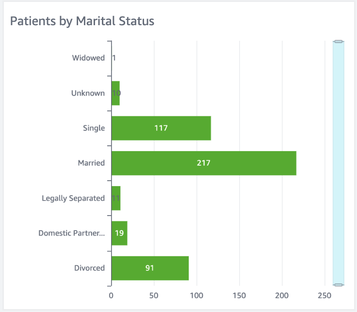Click the Married bar in the chart
The height and width of the screenshot is (312, 357).
[x=204, y=163]
